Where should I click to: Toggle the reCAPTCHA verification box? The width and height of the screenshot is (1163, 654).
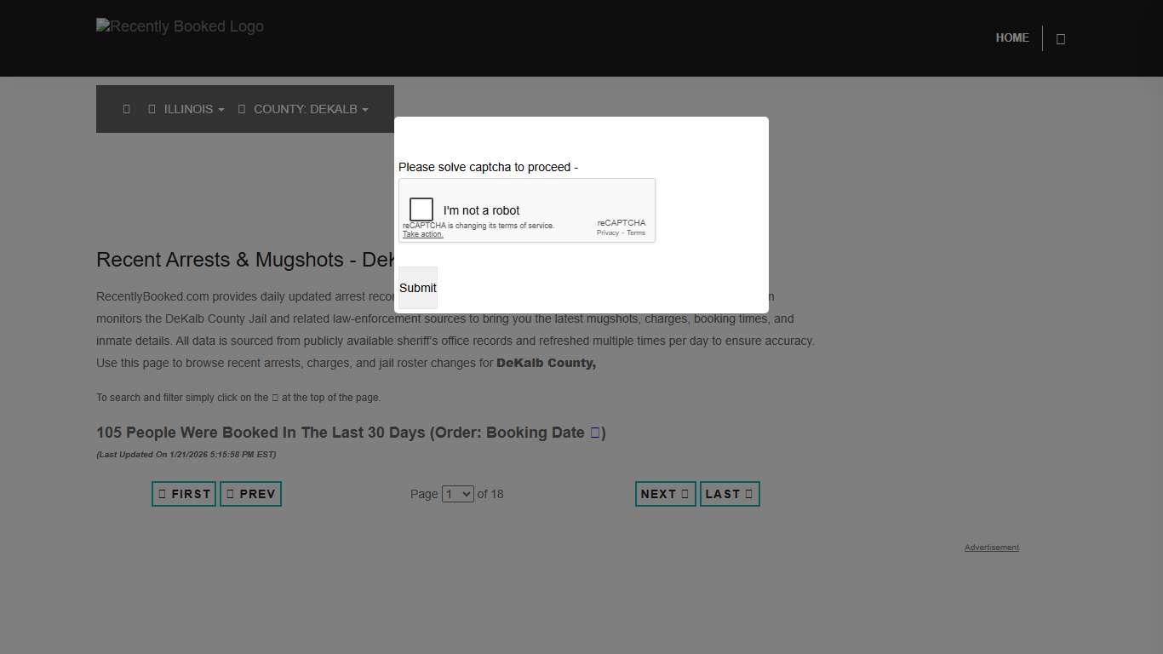[x=421, y=209]
